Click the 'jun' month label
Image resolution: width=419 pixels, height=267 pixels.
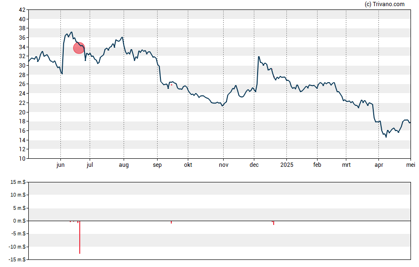[x=60, y=165]
